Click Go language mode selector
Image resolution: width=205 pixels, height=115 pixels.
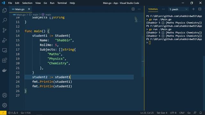coord(189,113)
